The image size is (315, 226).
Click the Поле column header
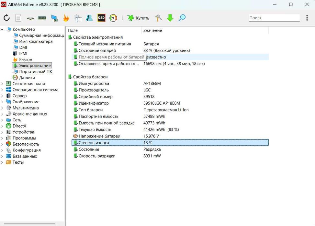coord(104,30)
